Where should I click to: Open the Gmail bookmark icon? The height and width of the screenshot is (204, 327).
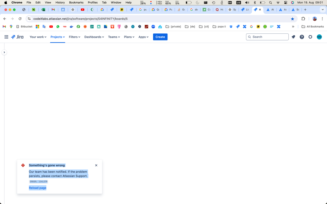click(4, 27)
